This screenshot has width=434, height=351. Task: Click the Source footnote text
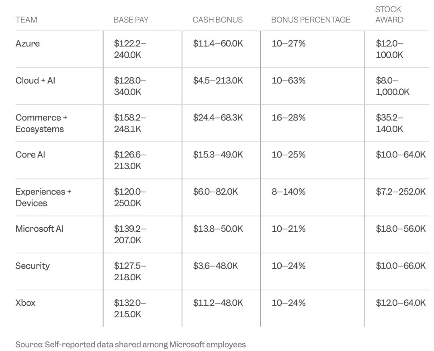(130, 345)
